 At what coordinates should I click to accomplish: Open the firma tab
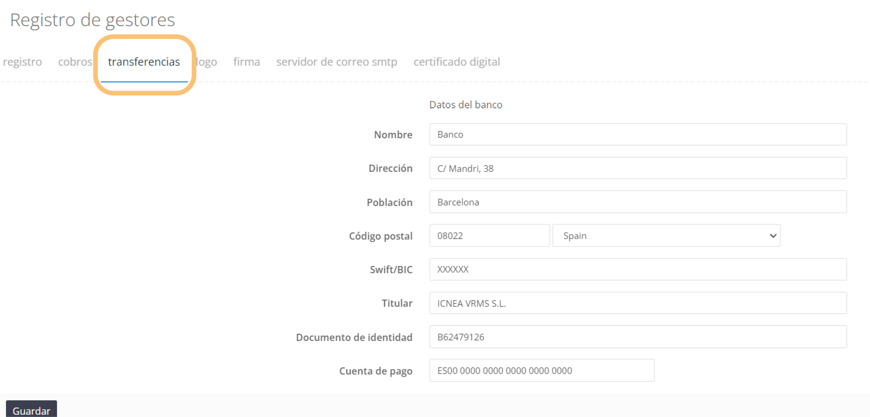tap(246, 62)
